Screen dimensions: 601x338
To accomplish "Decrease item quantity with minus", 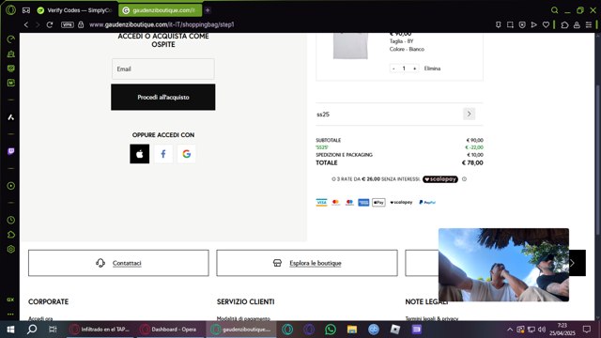I will (x=393, y=69).
